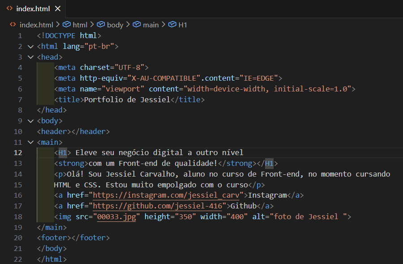Click the HTML file icon in the index.html tab

(x=9, y=9)
